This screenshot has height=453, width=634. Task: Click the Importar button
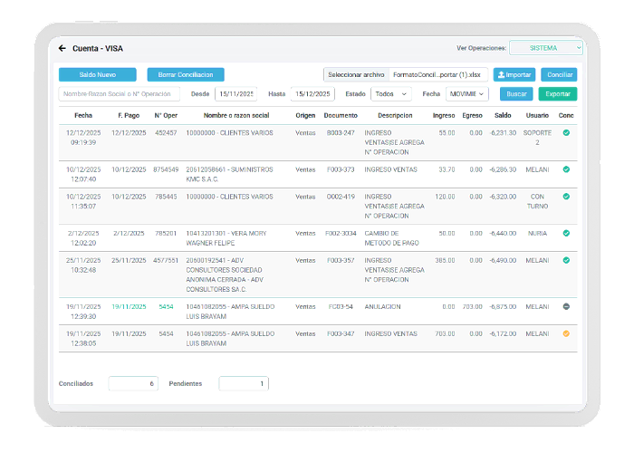(x=514, y=75)
